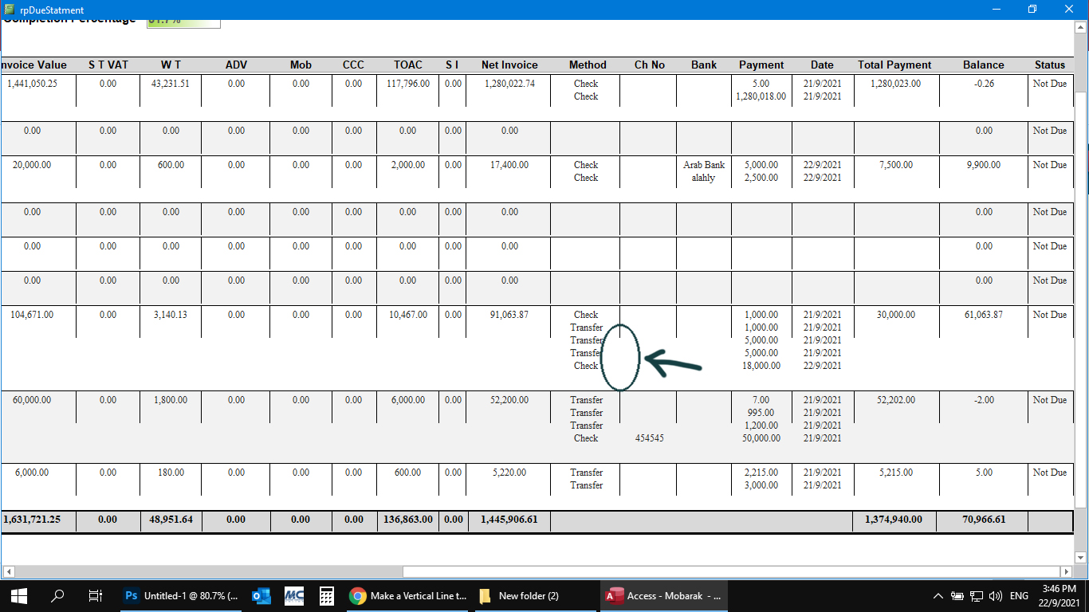Image resolution: width=1089 pixels, height=612 pixels.
Task: Select payment amount 2,215.00
Action: tap(761, 473)
